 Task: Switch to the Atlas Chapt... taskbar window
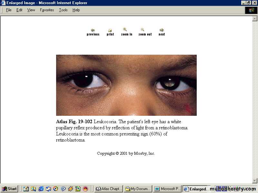109,189
